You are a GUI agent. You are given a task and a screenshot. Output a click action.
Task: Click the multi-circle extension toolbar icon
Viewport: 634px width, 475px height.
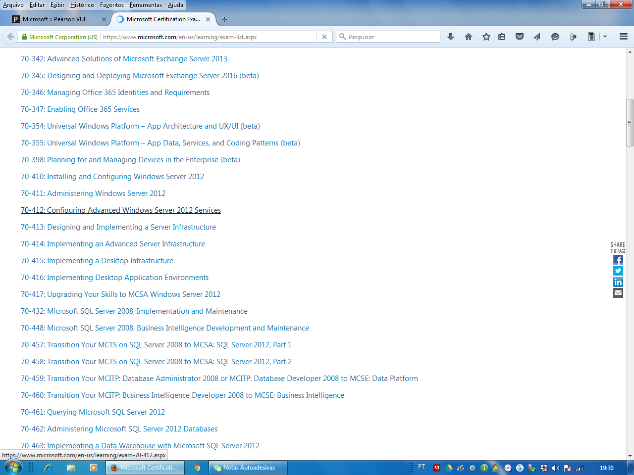(x=573, y=37)
